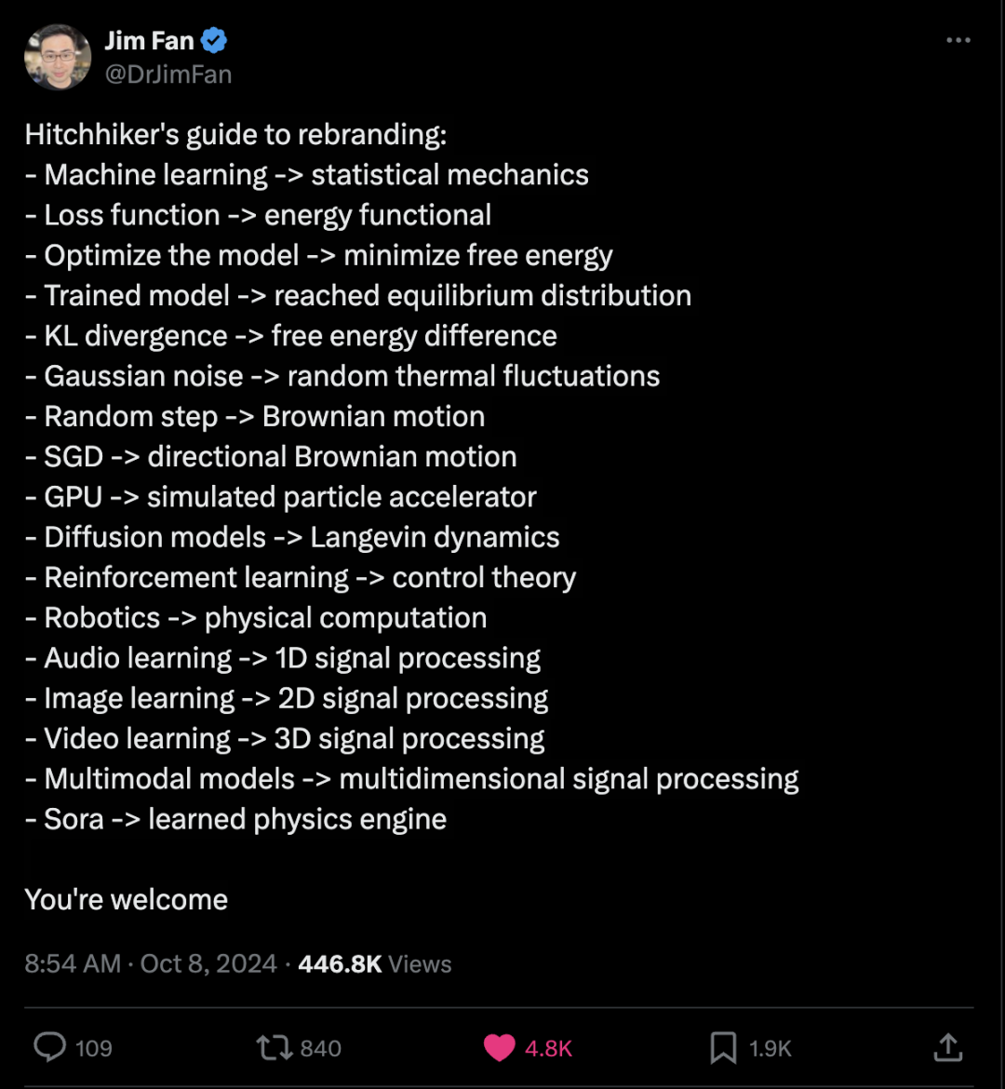
Task: Open the Oct 8, 2024 date link
Action: (x=208, y=964)
